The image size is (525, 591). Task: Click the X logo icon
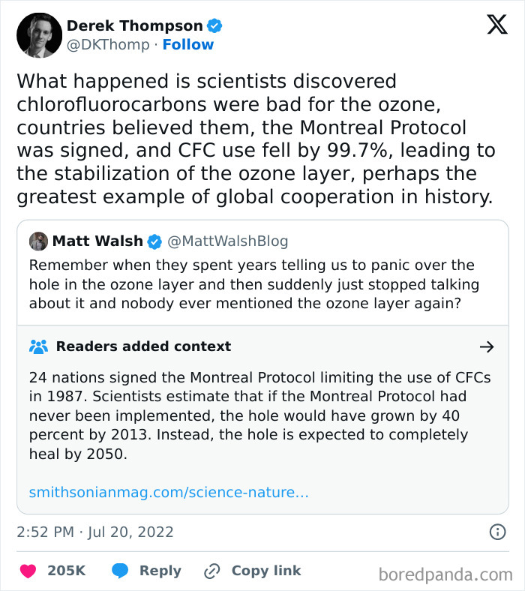496,25
